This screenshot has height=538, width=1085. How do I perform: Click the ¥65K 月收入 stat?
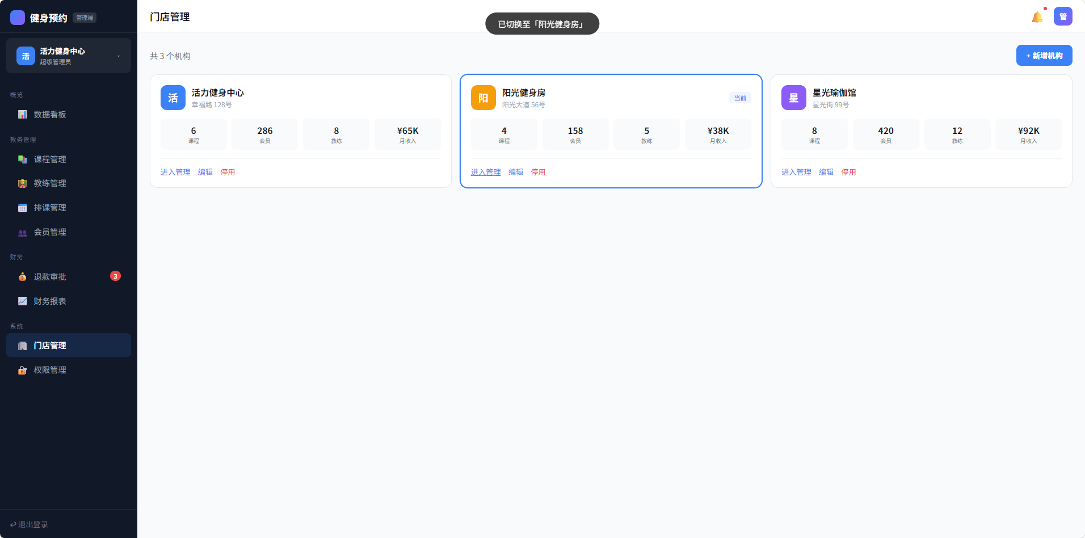pyautogui.click(x=407, y=134)
